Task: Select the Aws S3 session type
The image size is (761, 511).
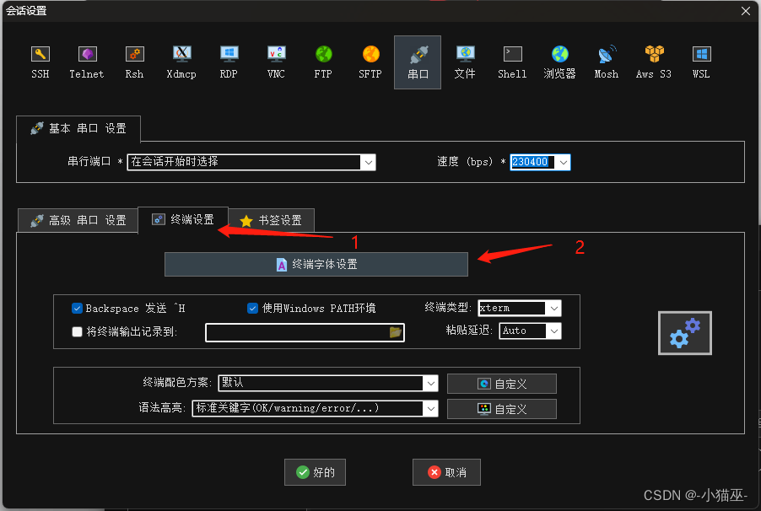Action: [x=654, y=62]
